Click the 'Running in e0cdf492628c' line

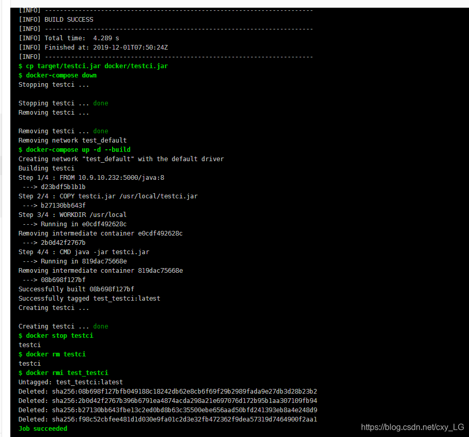(75, 224)
